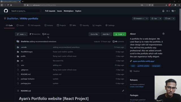The width and height of the screenshot is (181, 102).
Task: Close the current GitHub tab
Action: (x=20, y=2)
